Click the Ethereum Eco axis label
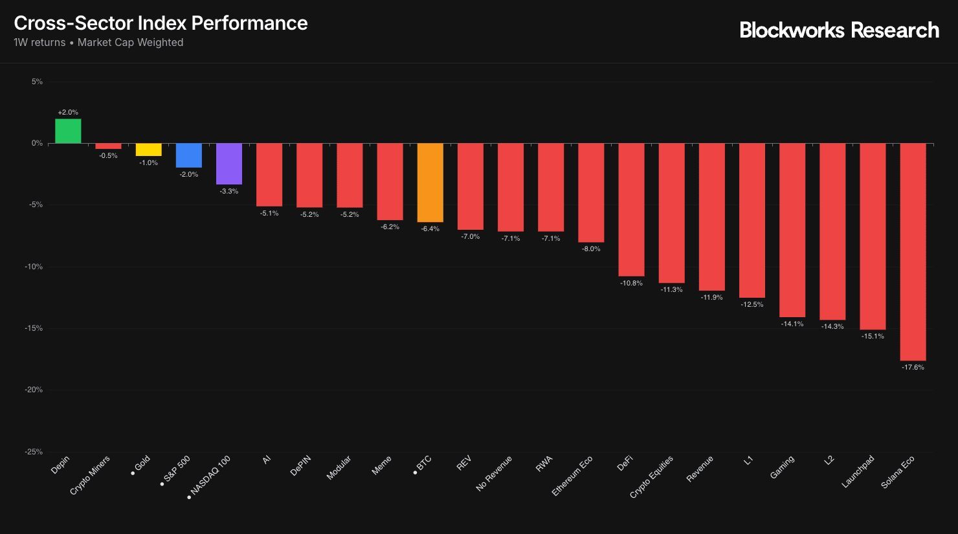The height and width of the screenshot is (534, 958). point(572,476)
